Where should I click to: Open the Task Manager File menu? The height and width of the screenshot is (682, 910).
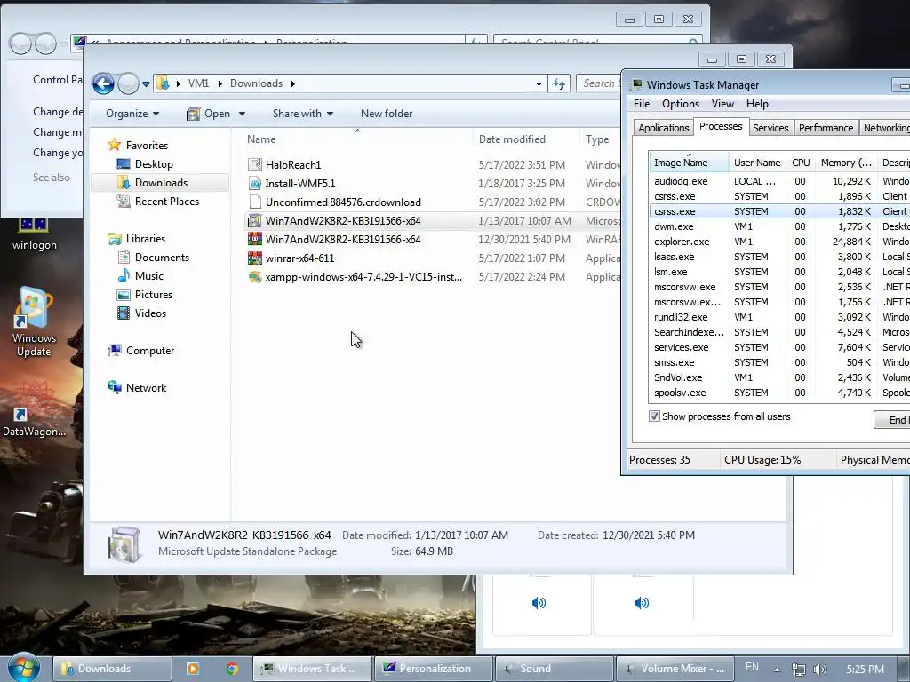(x=642, y=104)
